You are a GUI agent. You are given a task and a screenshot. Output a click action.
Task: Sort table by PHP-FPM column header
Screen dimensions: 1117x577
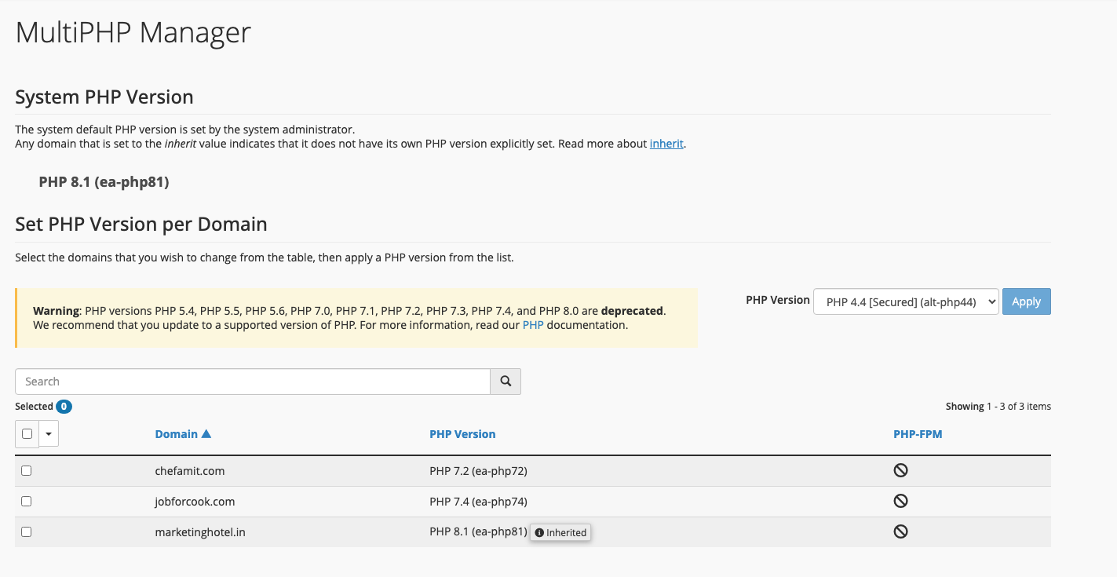[917, 434]
